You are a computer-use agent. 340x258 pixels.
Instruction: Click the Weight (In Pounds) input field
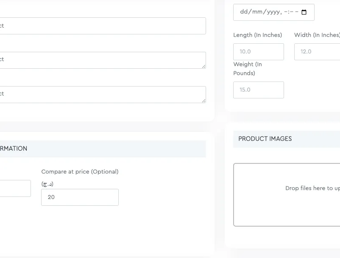coord(258,90)
